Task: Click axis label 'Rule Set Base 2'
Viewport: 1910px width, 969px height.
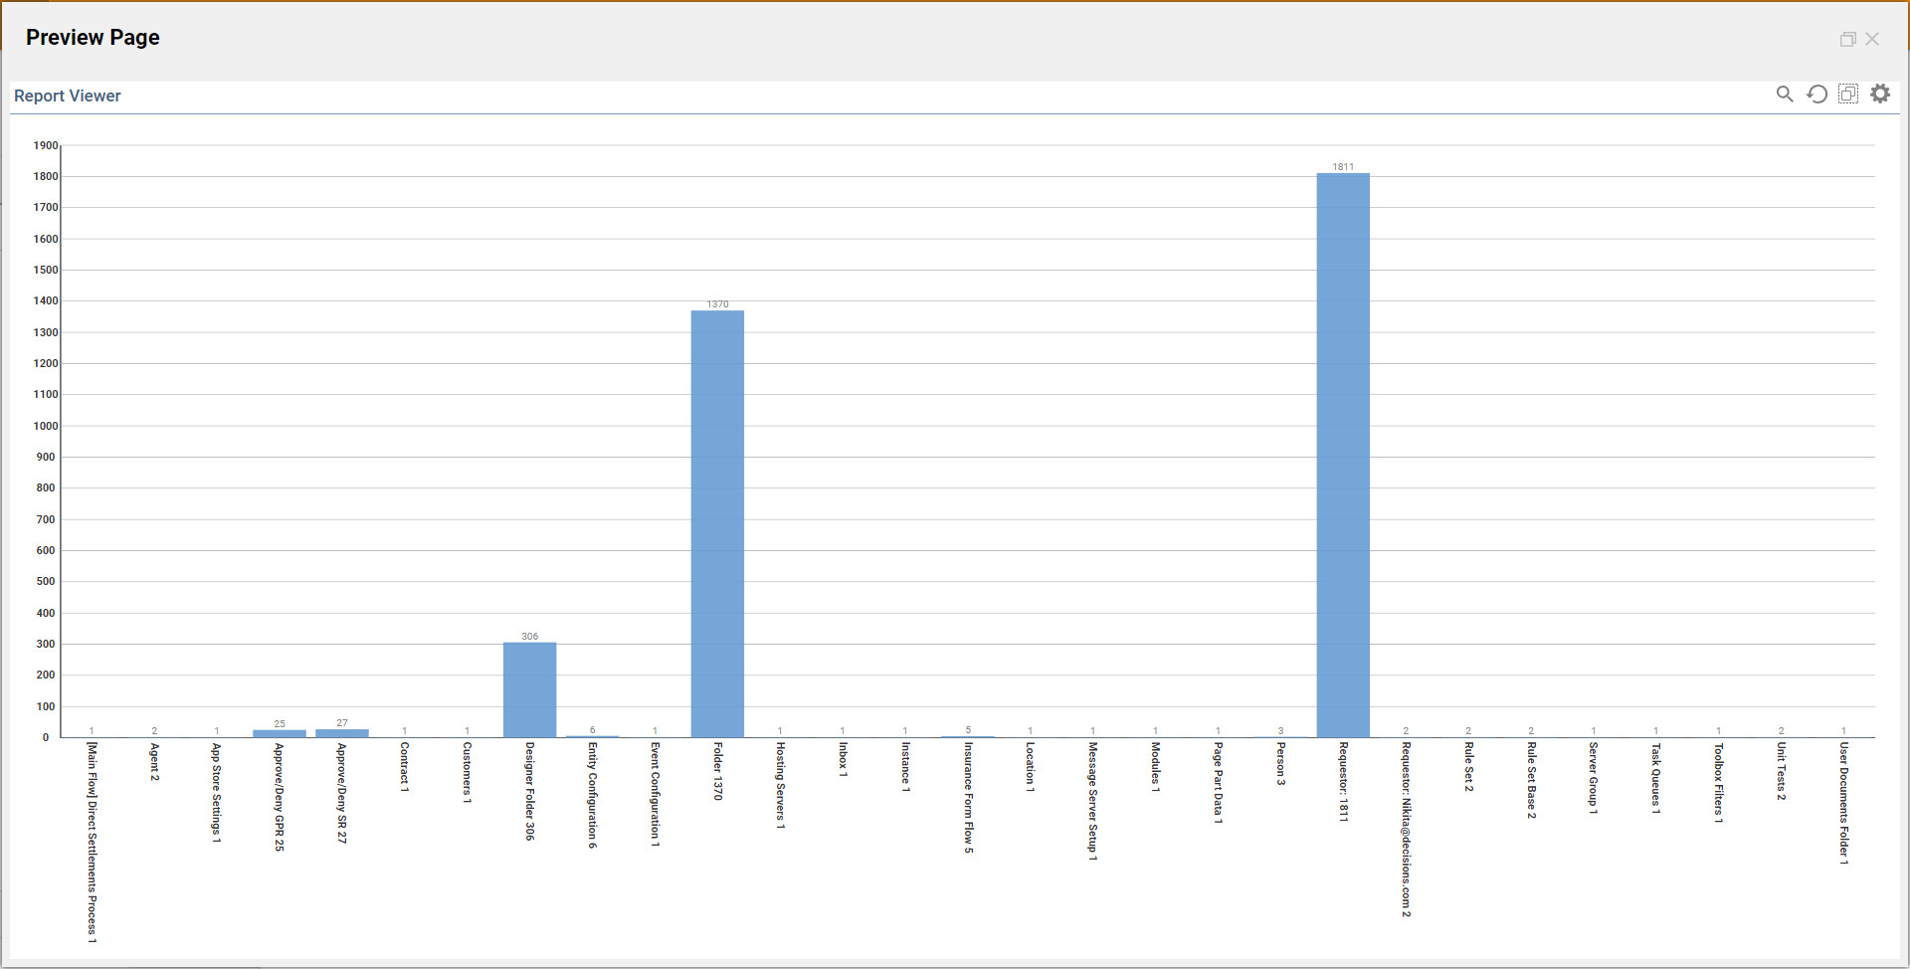Action: point(1532,781)
